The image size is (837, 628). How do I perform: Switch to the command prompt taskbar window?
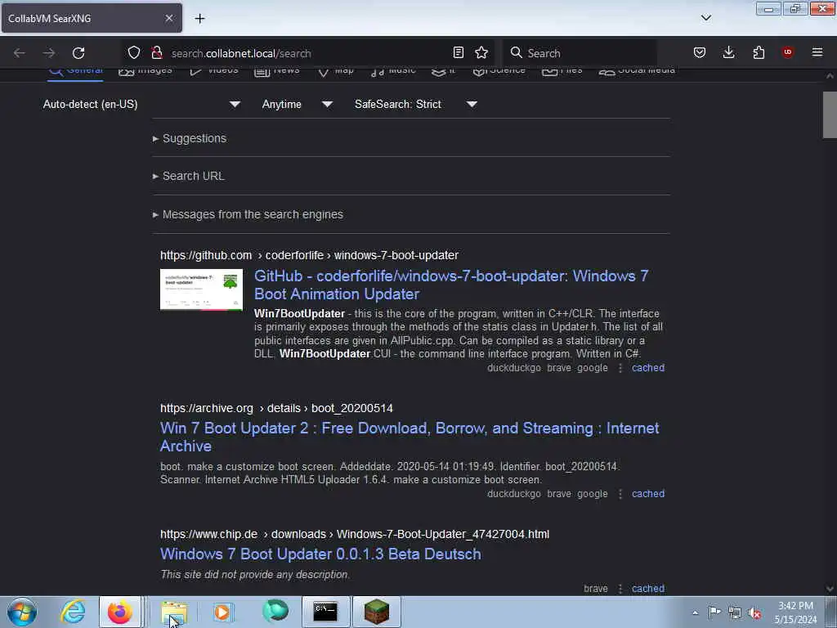point(325,612)
